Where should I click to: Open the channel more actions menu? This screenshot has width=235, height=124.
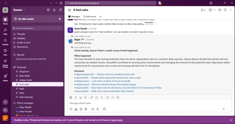231,10
